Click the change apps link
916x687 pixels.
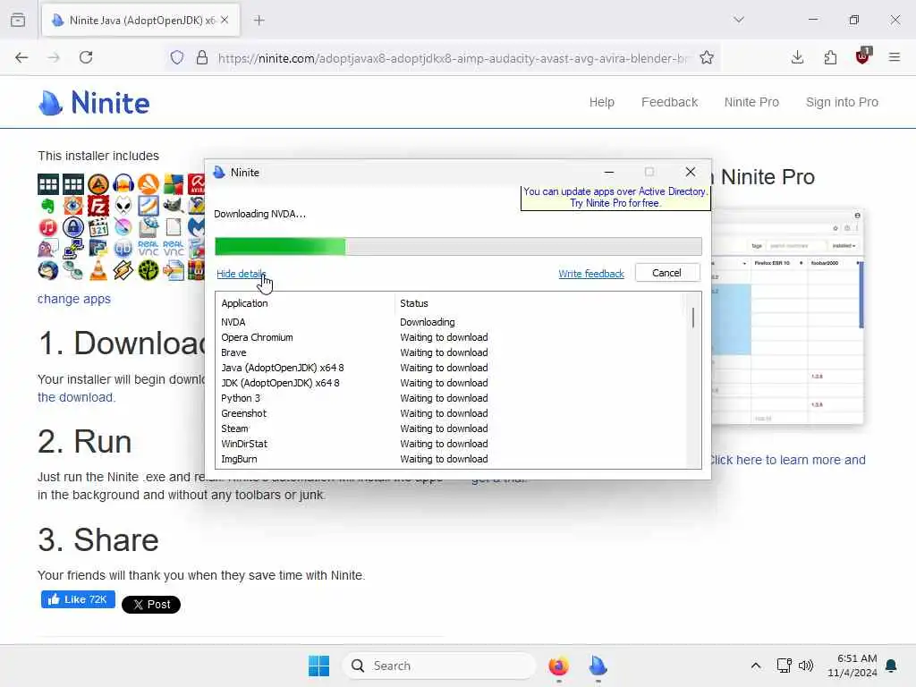[x=73, y=299]
